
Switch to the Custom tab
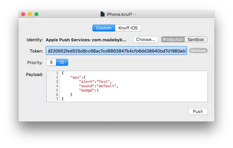click(104, 28)
